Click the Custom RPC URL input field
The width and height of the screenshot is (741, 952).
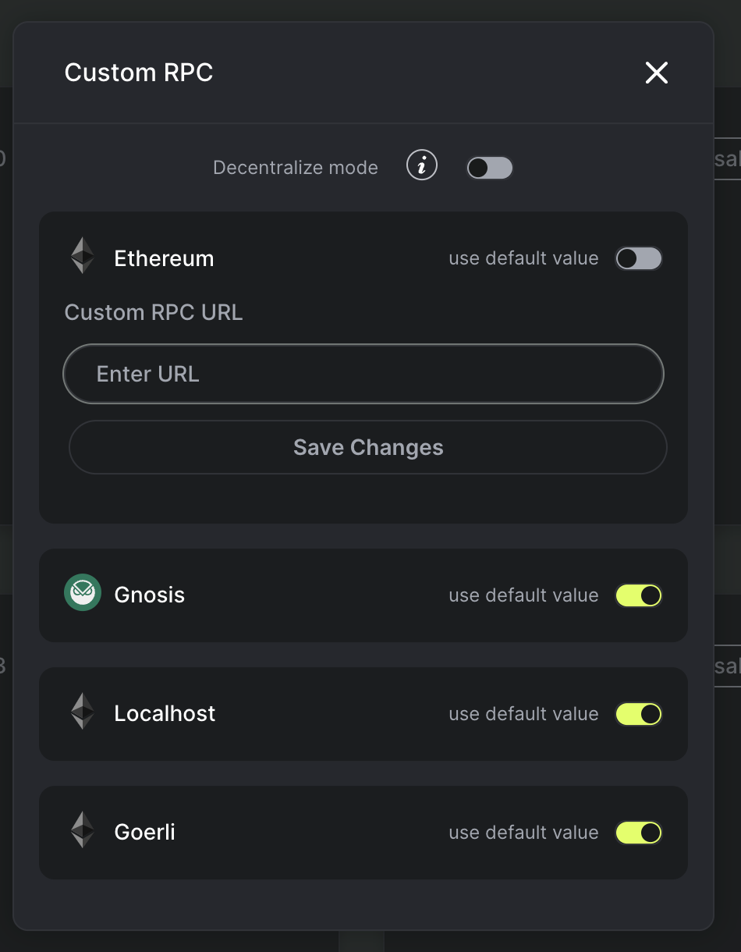pyautogui.click(x=363, y=374)
